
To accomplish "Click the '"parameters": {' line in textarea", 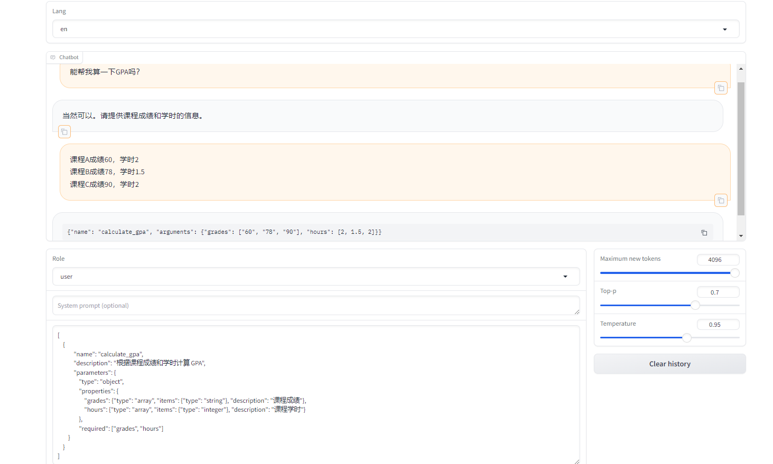I will pos(95,373).
